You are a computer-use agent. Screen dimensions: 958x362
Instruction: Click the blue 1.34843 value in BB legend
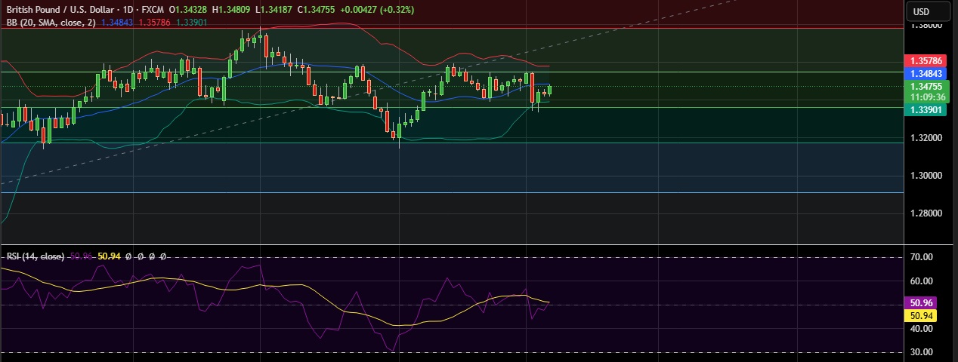[x=116, y=23]
